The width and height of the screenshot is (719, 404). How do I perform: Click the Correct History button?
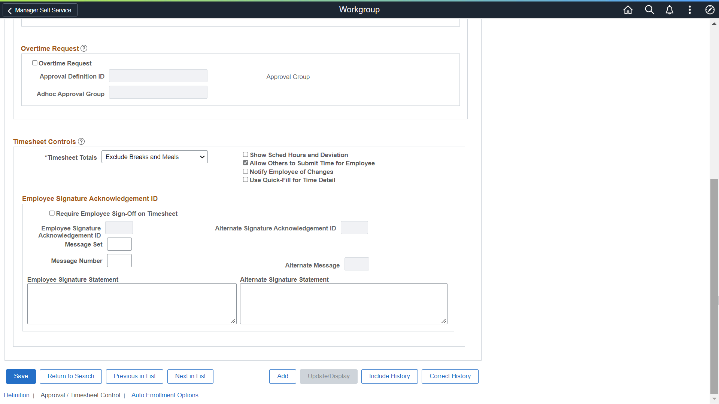click(450, 376)
